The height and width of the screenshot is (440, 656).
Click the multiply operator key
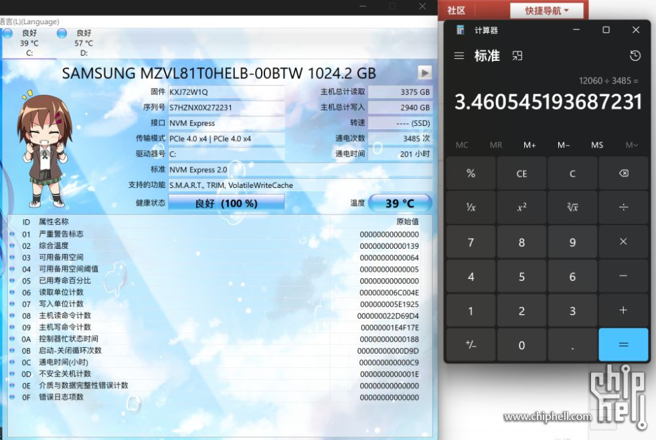click(623, 242)
